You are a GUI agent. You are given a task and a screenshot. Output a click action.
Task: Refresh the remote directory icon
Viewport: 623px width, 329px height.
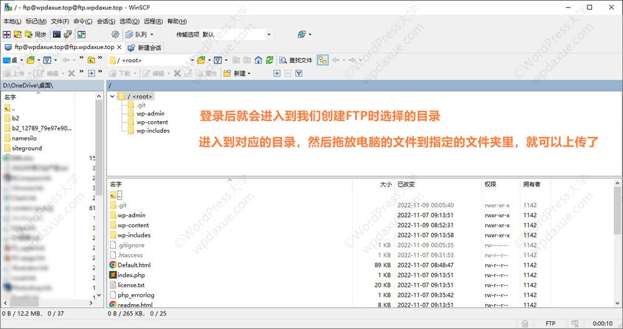(270, 60)
